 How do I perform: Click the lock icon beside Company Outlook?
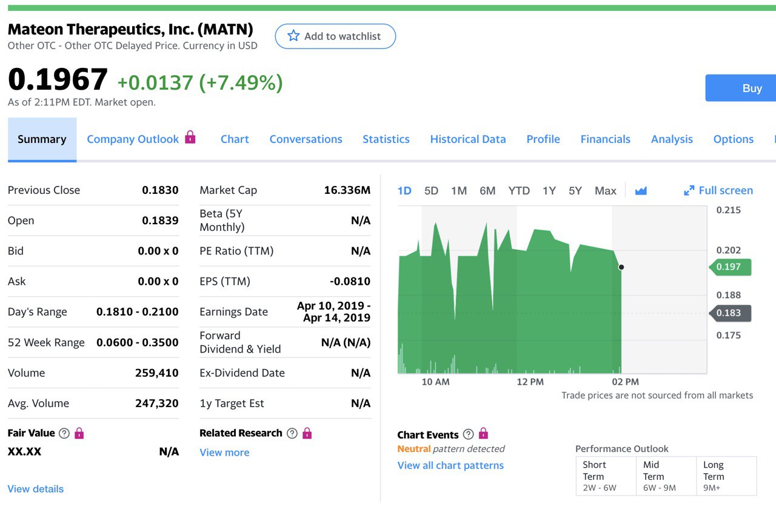[x=190, y=138]
